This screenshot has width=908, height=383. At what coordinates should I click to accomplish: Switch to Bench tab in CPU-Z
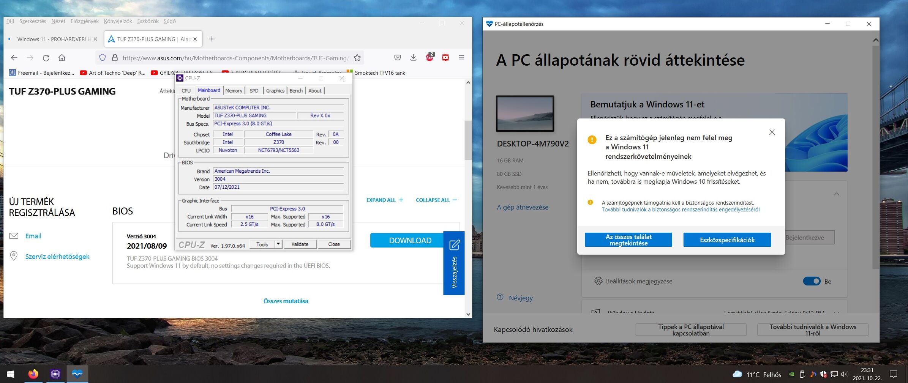(x=296, y=91)
